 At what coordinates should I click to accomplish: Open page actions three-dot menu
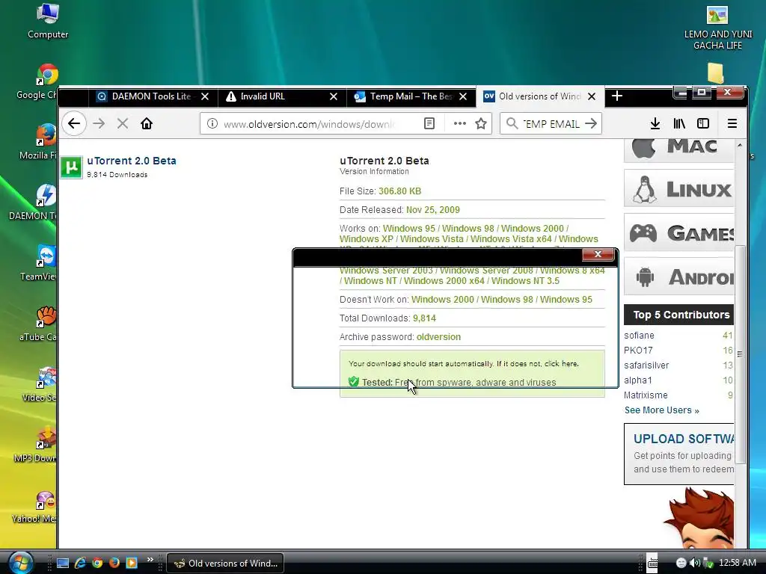point(460,123)
